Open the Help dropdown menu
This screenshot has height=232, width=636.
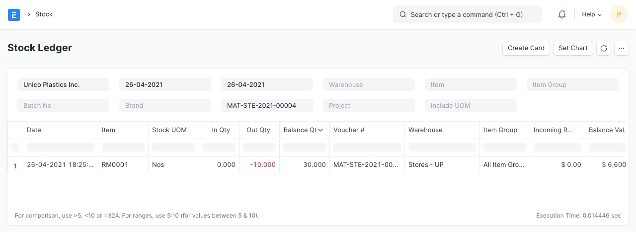click(591, 14)
